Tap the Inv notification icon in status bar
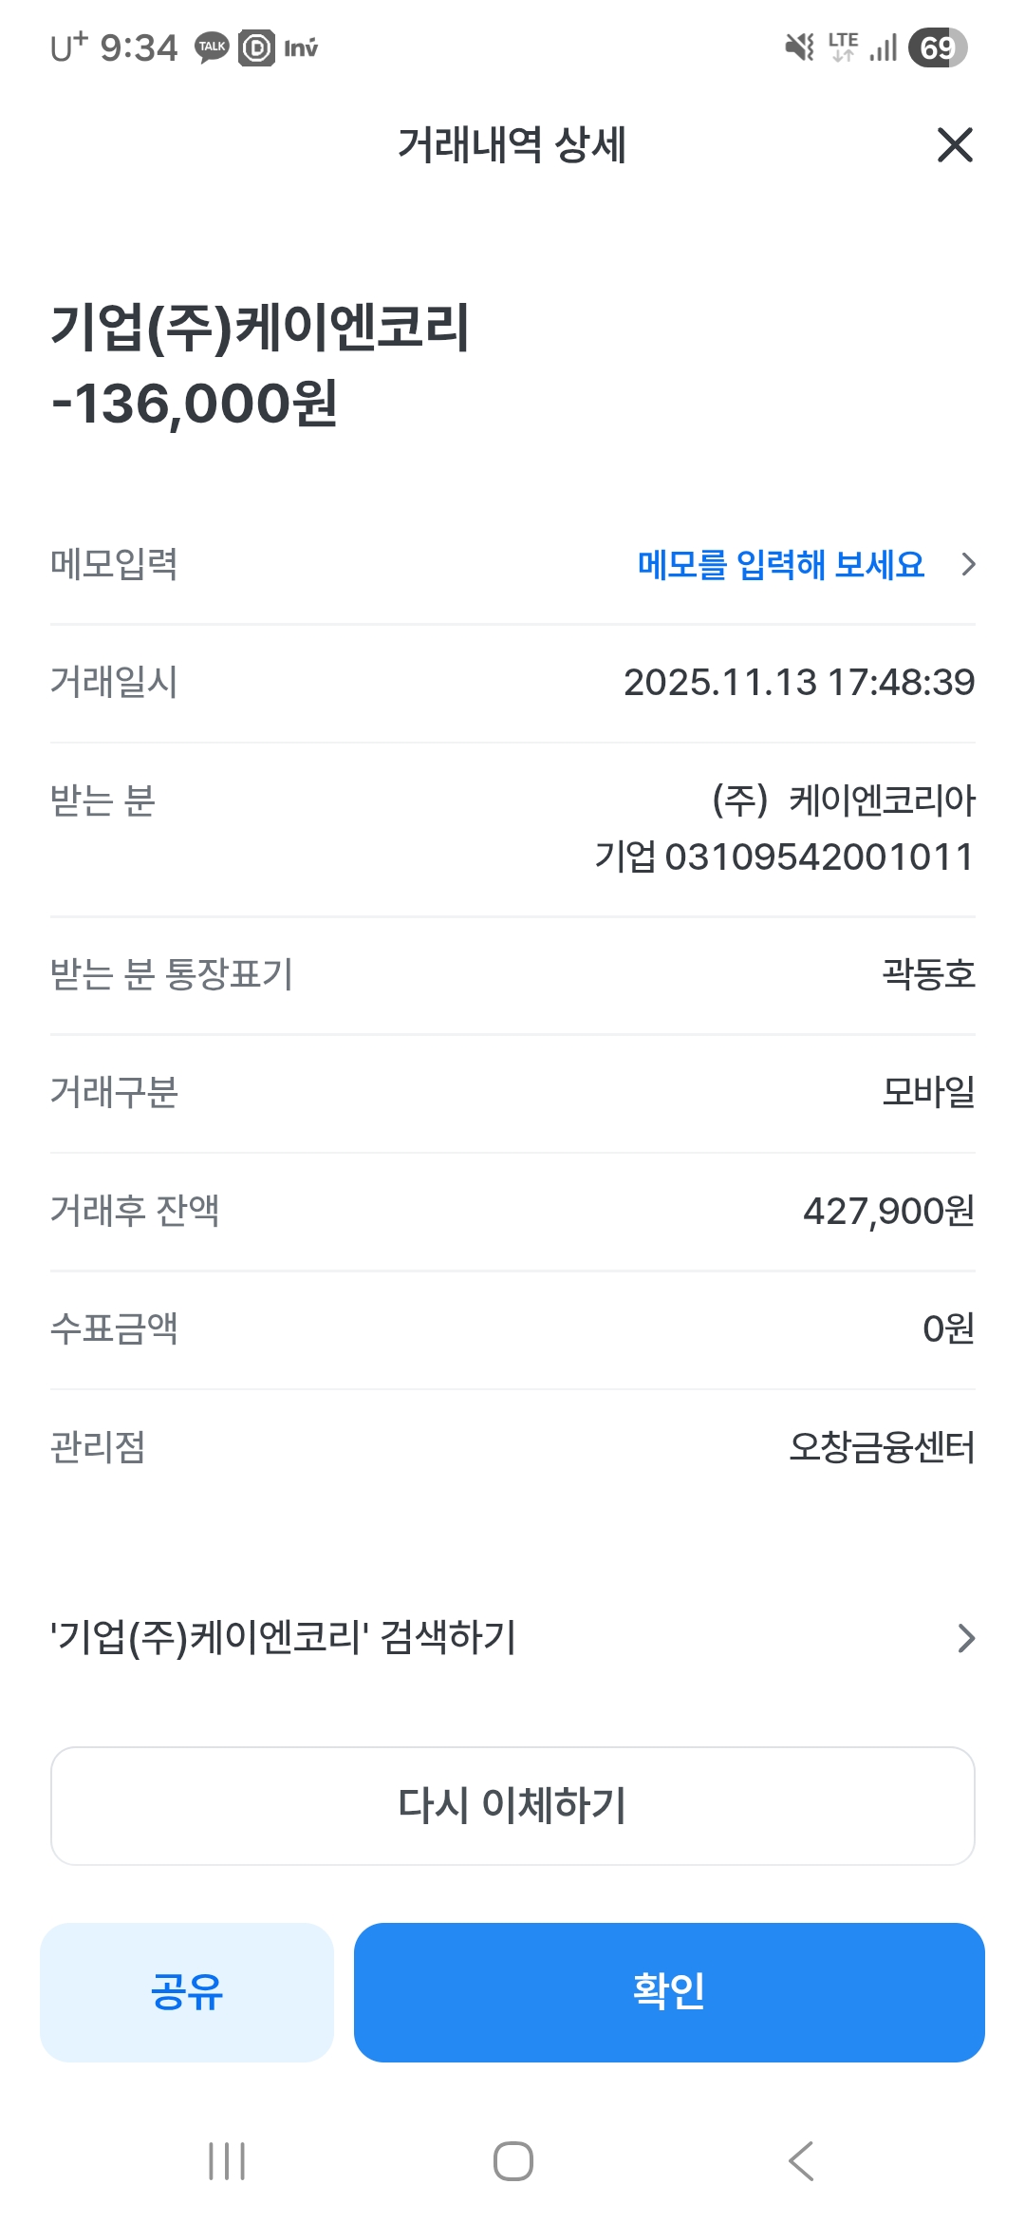This screenshot has width=1025, height=2222. [301, 47]
